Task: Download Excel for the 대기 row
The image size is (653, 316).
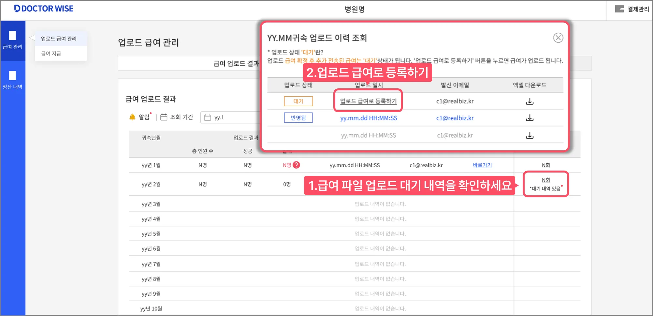Action: [x=530, y=101]
